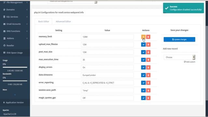Click the Addons bank icon
Viewport: 208px width, 117px height.
4,38
